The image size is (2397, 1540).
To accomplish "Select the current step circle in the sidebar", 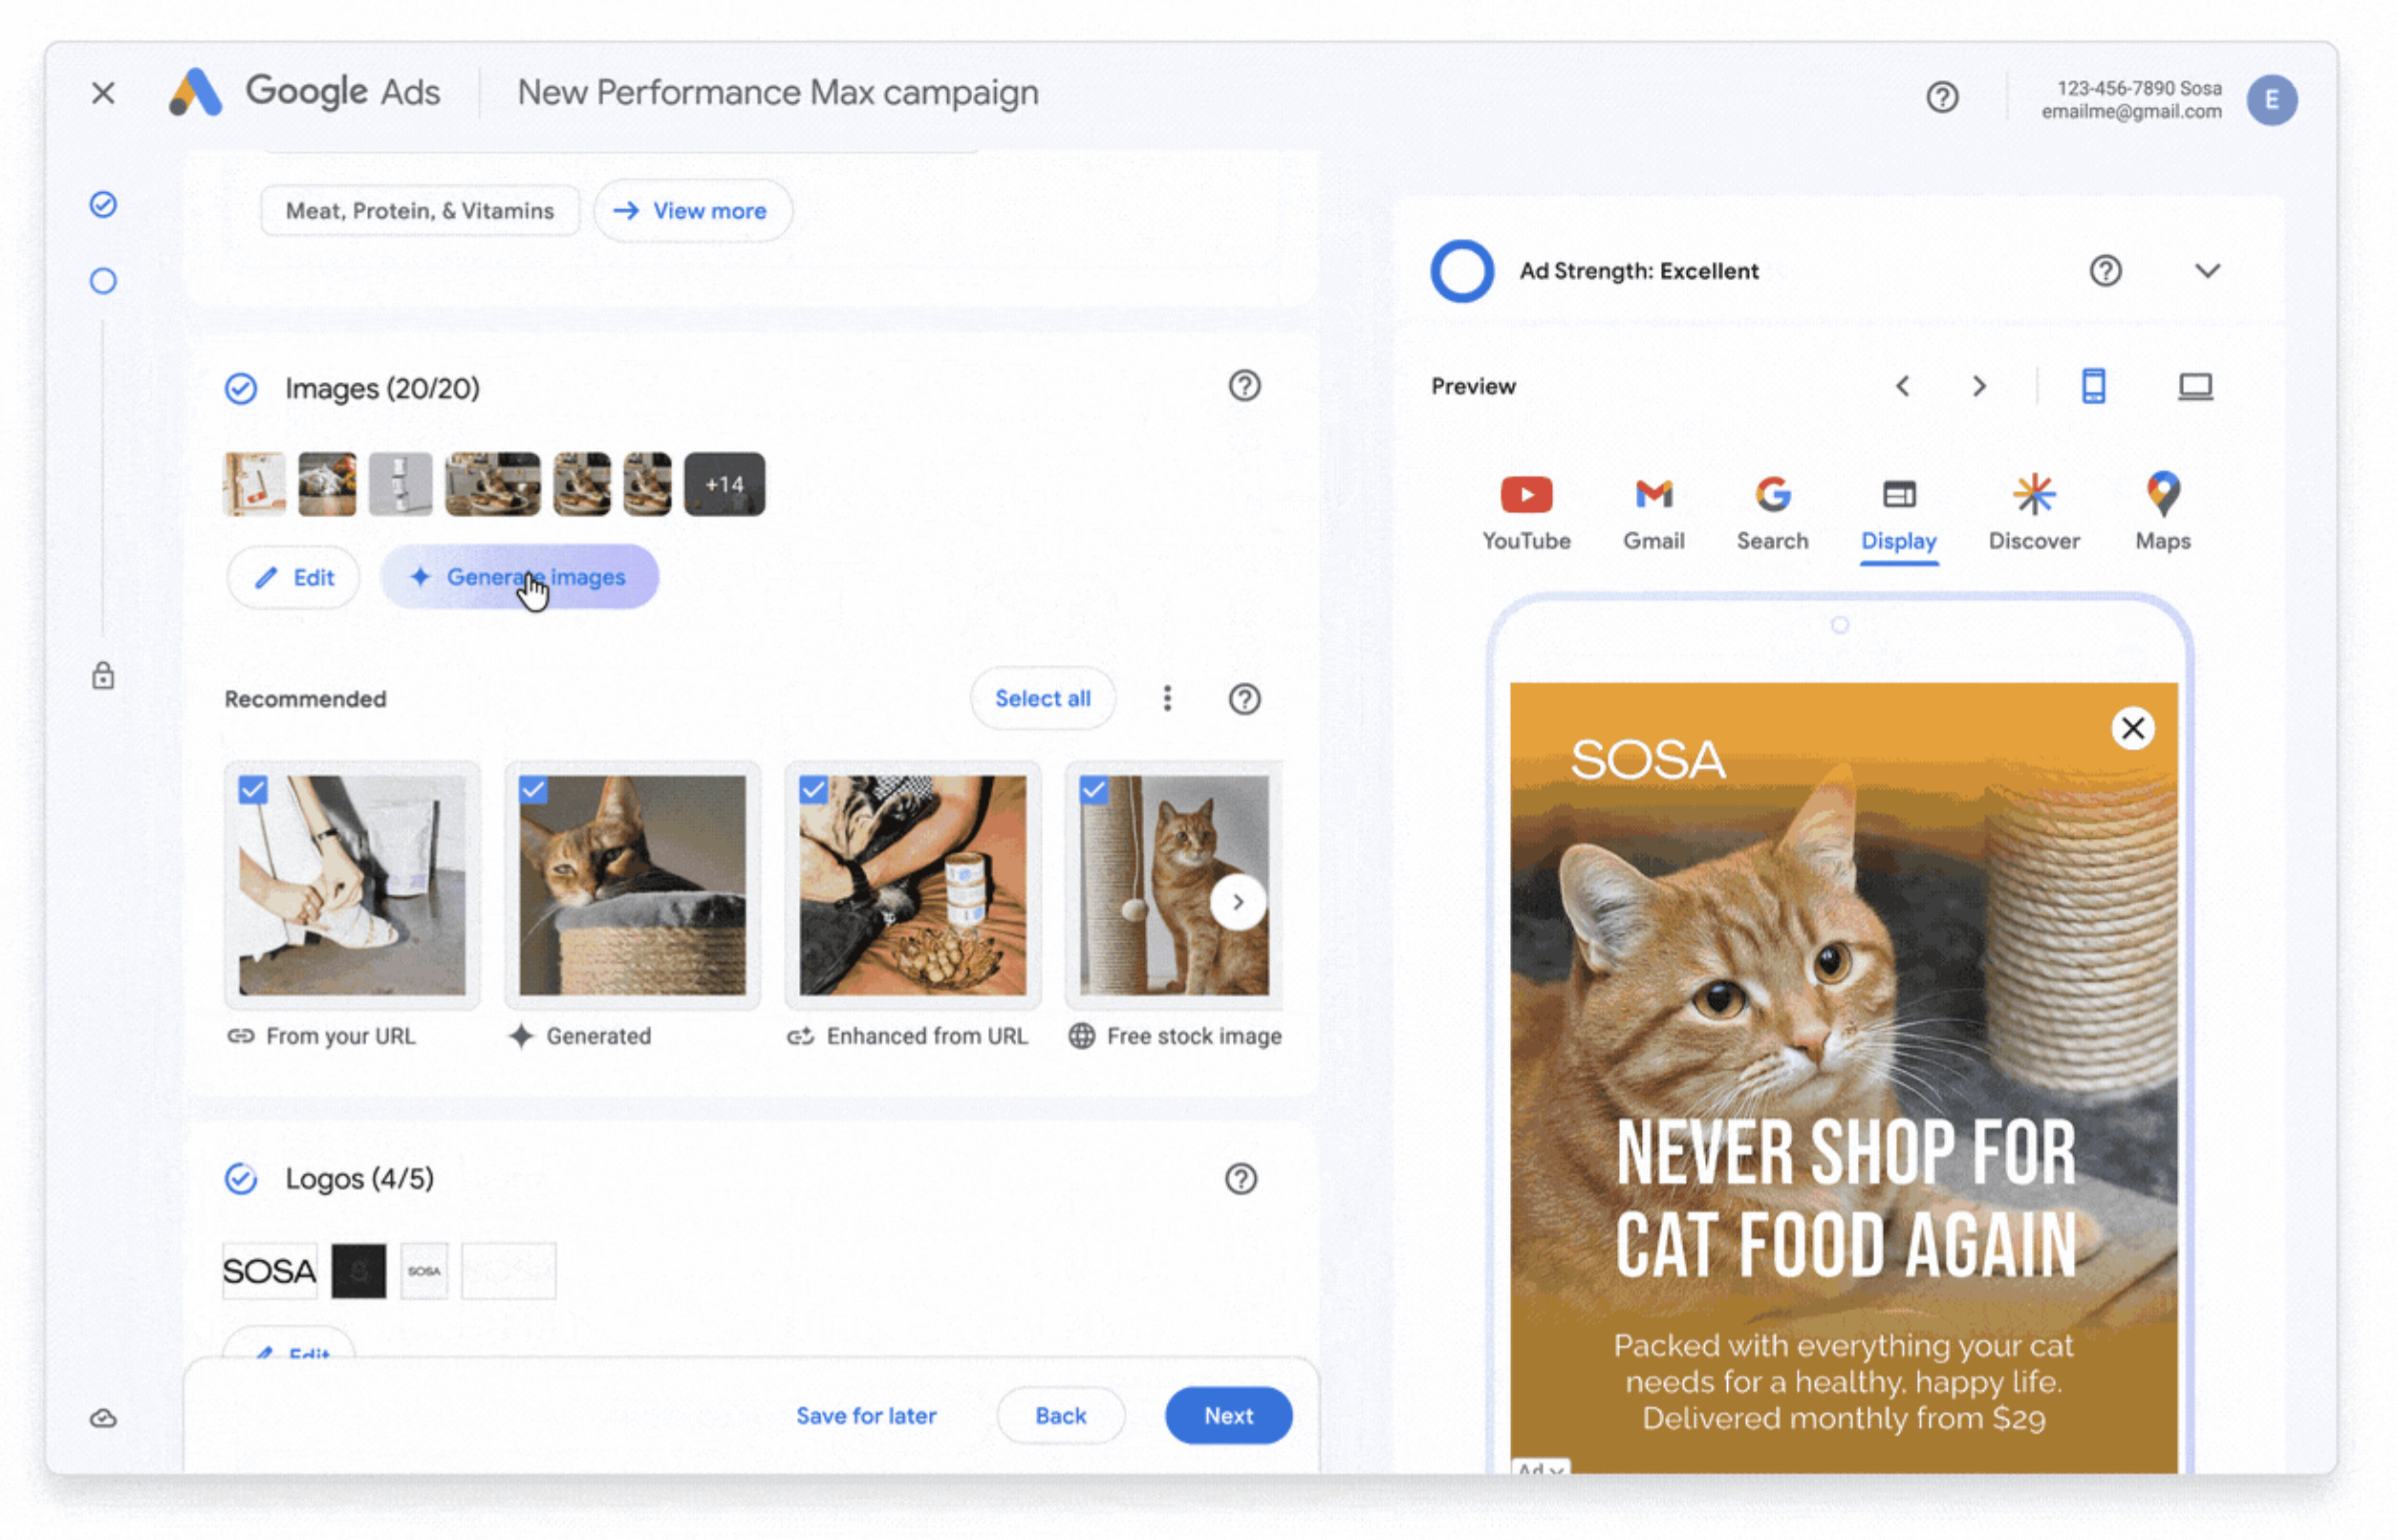I will pyautogui.click(x=103, y=281).
